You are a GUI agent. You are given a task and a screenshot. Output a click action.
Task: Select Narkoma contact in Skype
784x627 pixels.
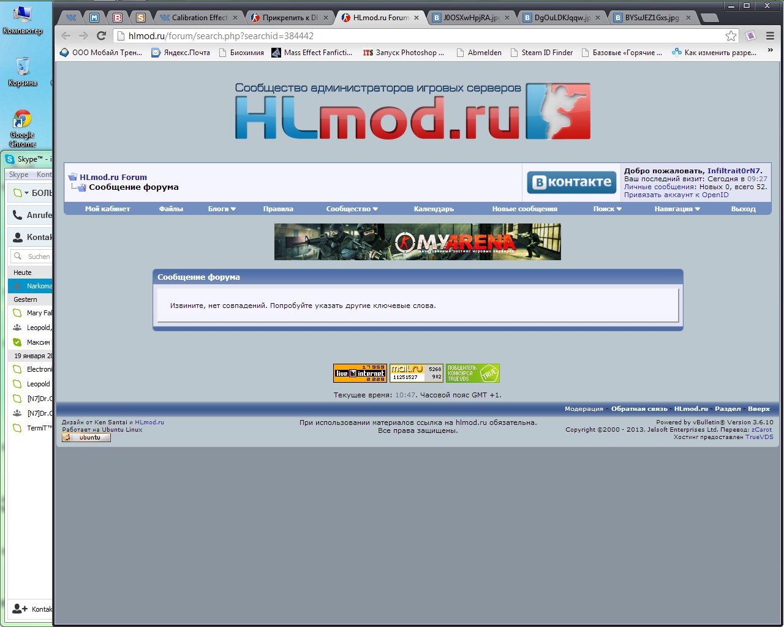click(x=31, y=286)
